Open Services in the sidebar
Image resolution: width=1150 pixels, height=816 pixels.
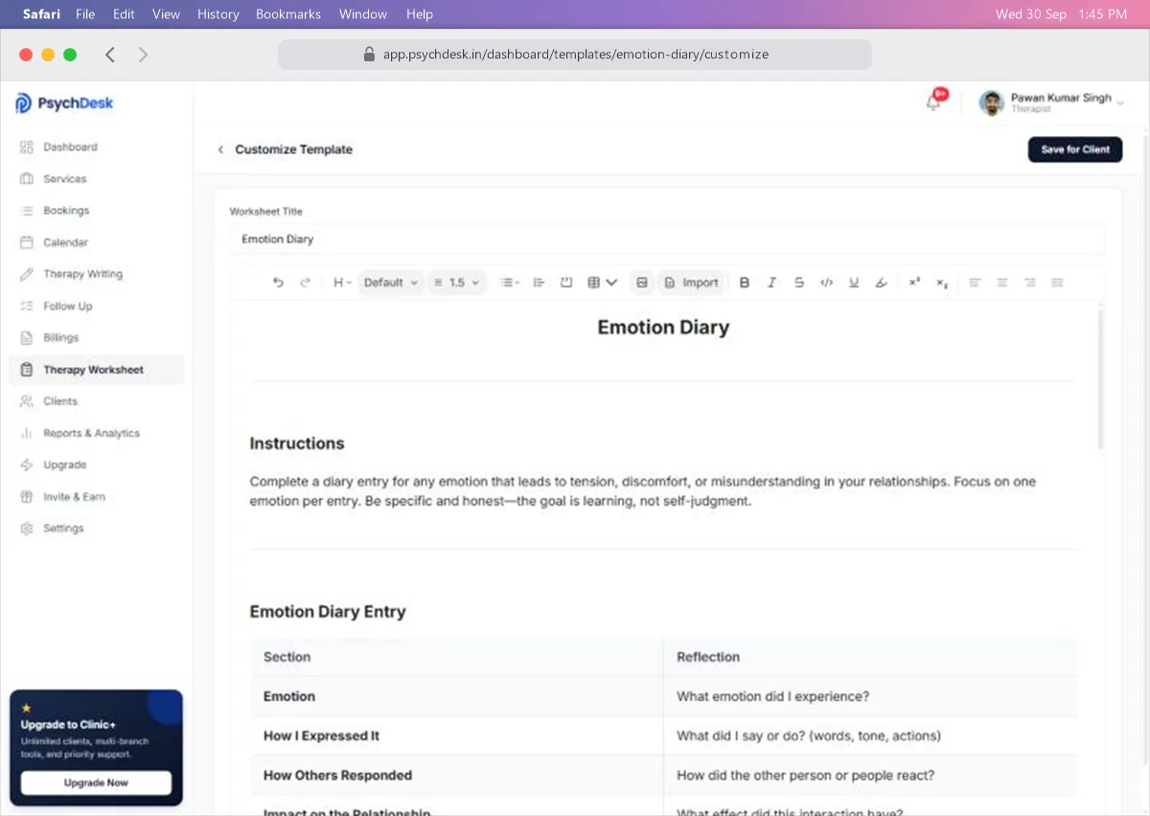(96, 179)
